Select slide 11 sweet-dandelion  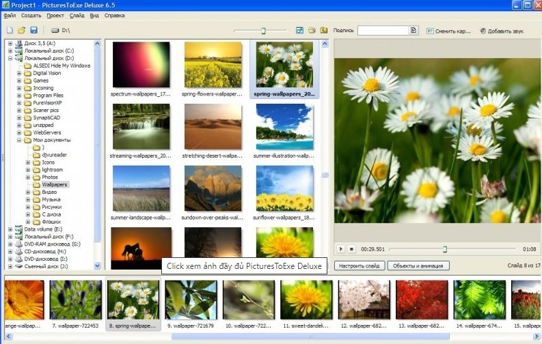tap(306, 300)
